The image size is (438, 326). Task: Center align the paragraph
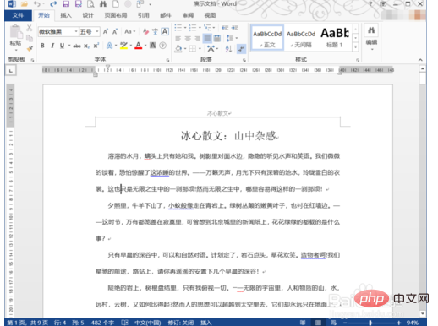(188, 38)
